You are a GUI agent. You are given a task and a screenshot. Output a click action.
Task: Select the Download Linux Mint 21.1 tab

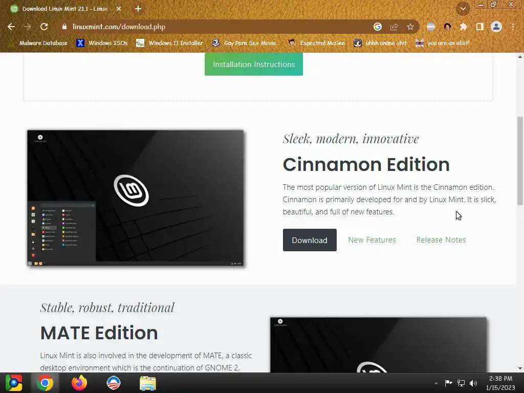pyautogui.click(x=65, y=9)
